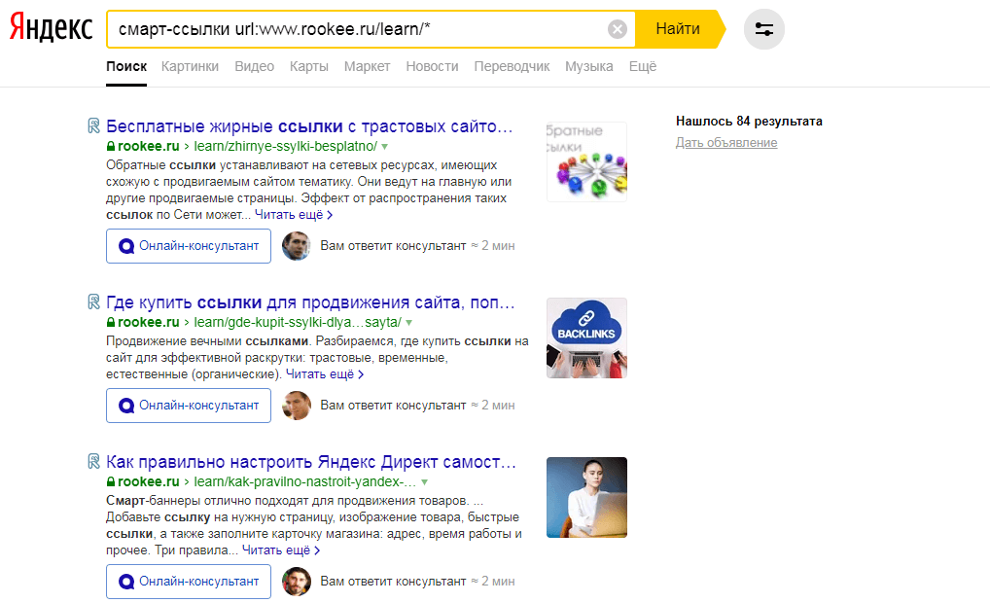Click favicon of Как правильно настроить result
The image size is (990, 603).
tap(93, 462)
